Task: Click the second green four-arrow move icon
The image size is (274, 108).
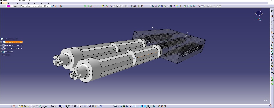Action: point(88,6)
